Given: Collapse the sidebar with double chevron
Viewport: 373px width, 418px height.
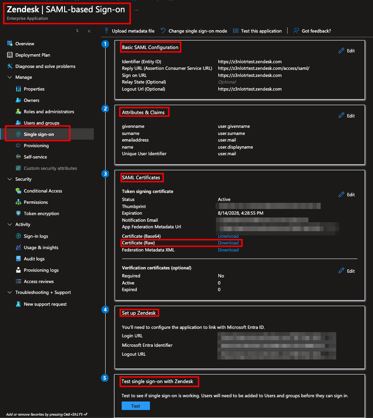Looking at the screenshot, I should [90, 31].
